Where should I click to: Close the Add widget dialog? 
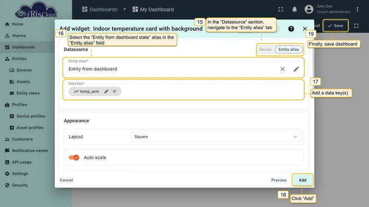tap(305, 29)
